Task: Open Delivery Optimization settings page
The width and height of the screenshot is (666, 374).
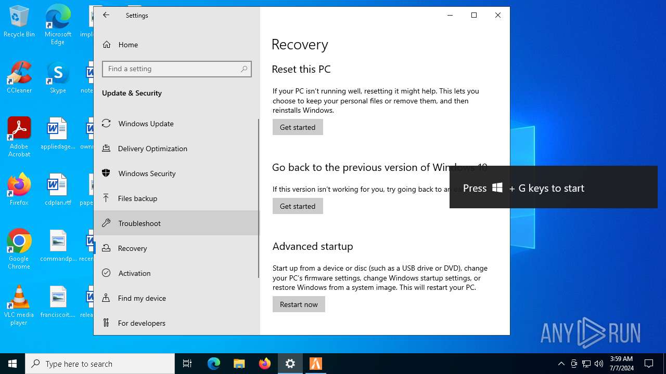Action: pos(176,148)
